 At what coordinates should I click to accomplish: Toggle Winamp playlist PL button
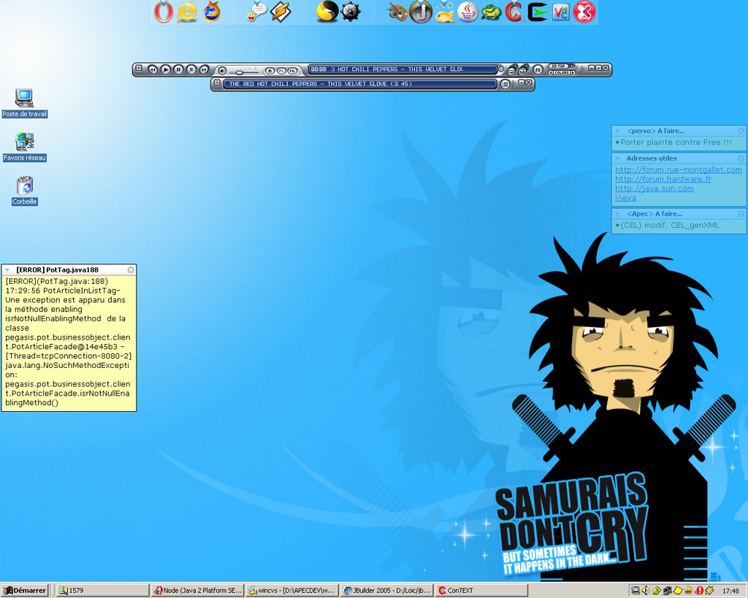pyautogui.click(x=281, y=71)
